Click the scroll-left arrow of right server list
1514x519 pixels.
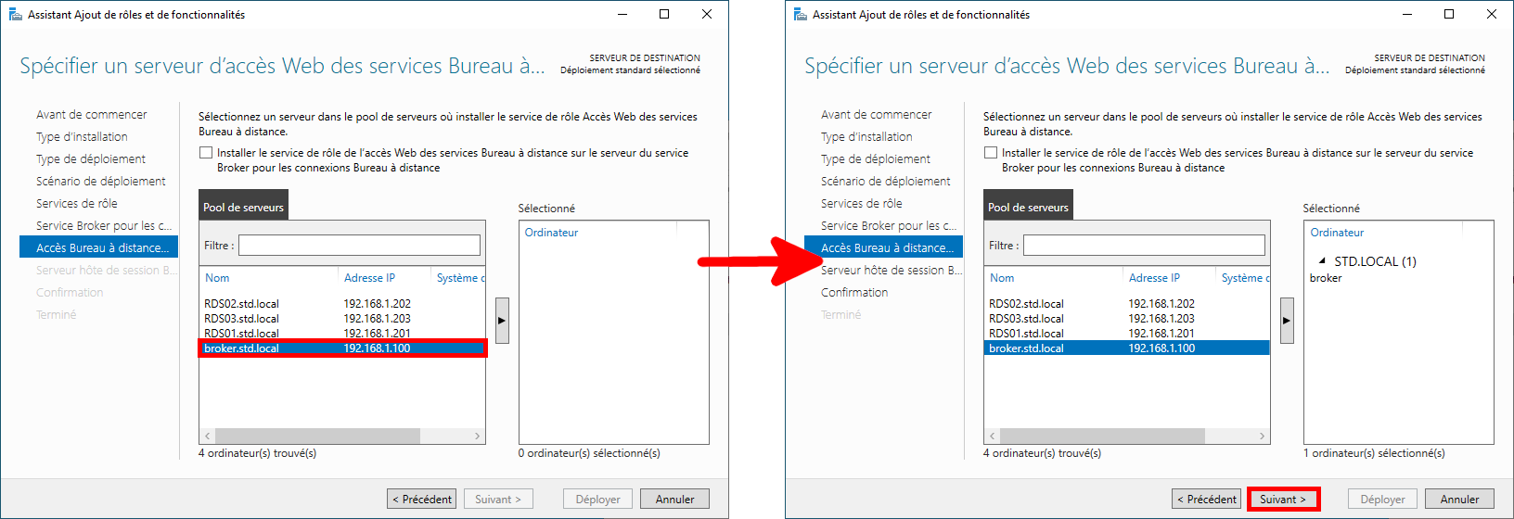[993, 436]
